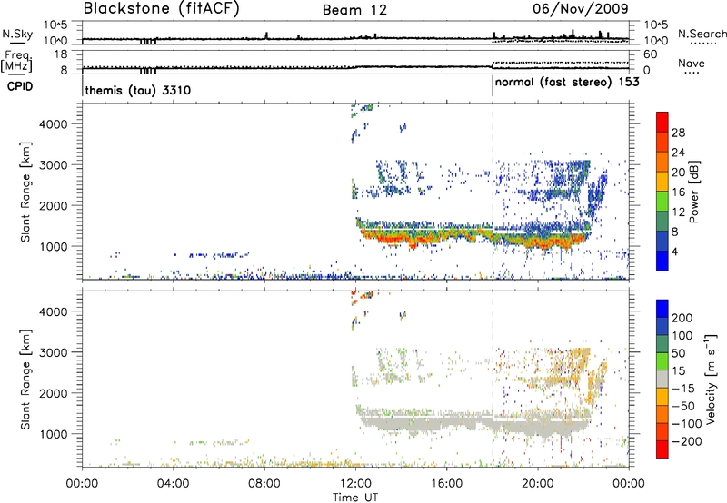Click the date '06/Nov/2009'
This screenshot has height=503, width=727.
pos(581,8)
